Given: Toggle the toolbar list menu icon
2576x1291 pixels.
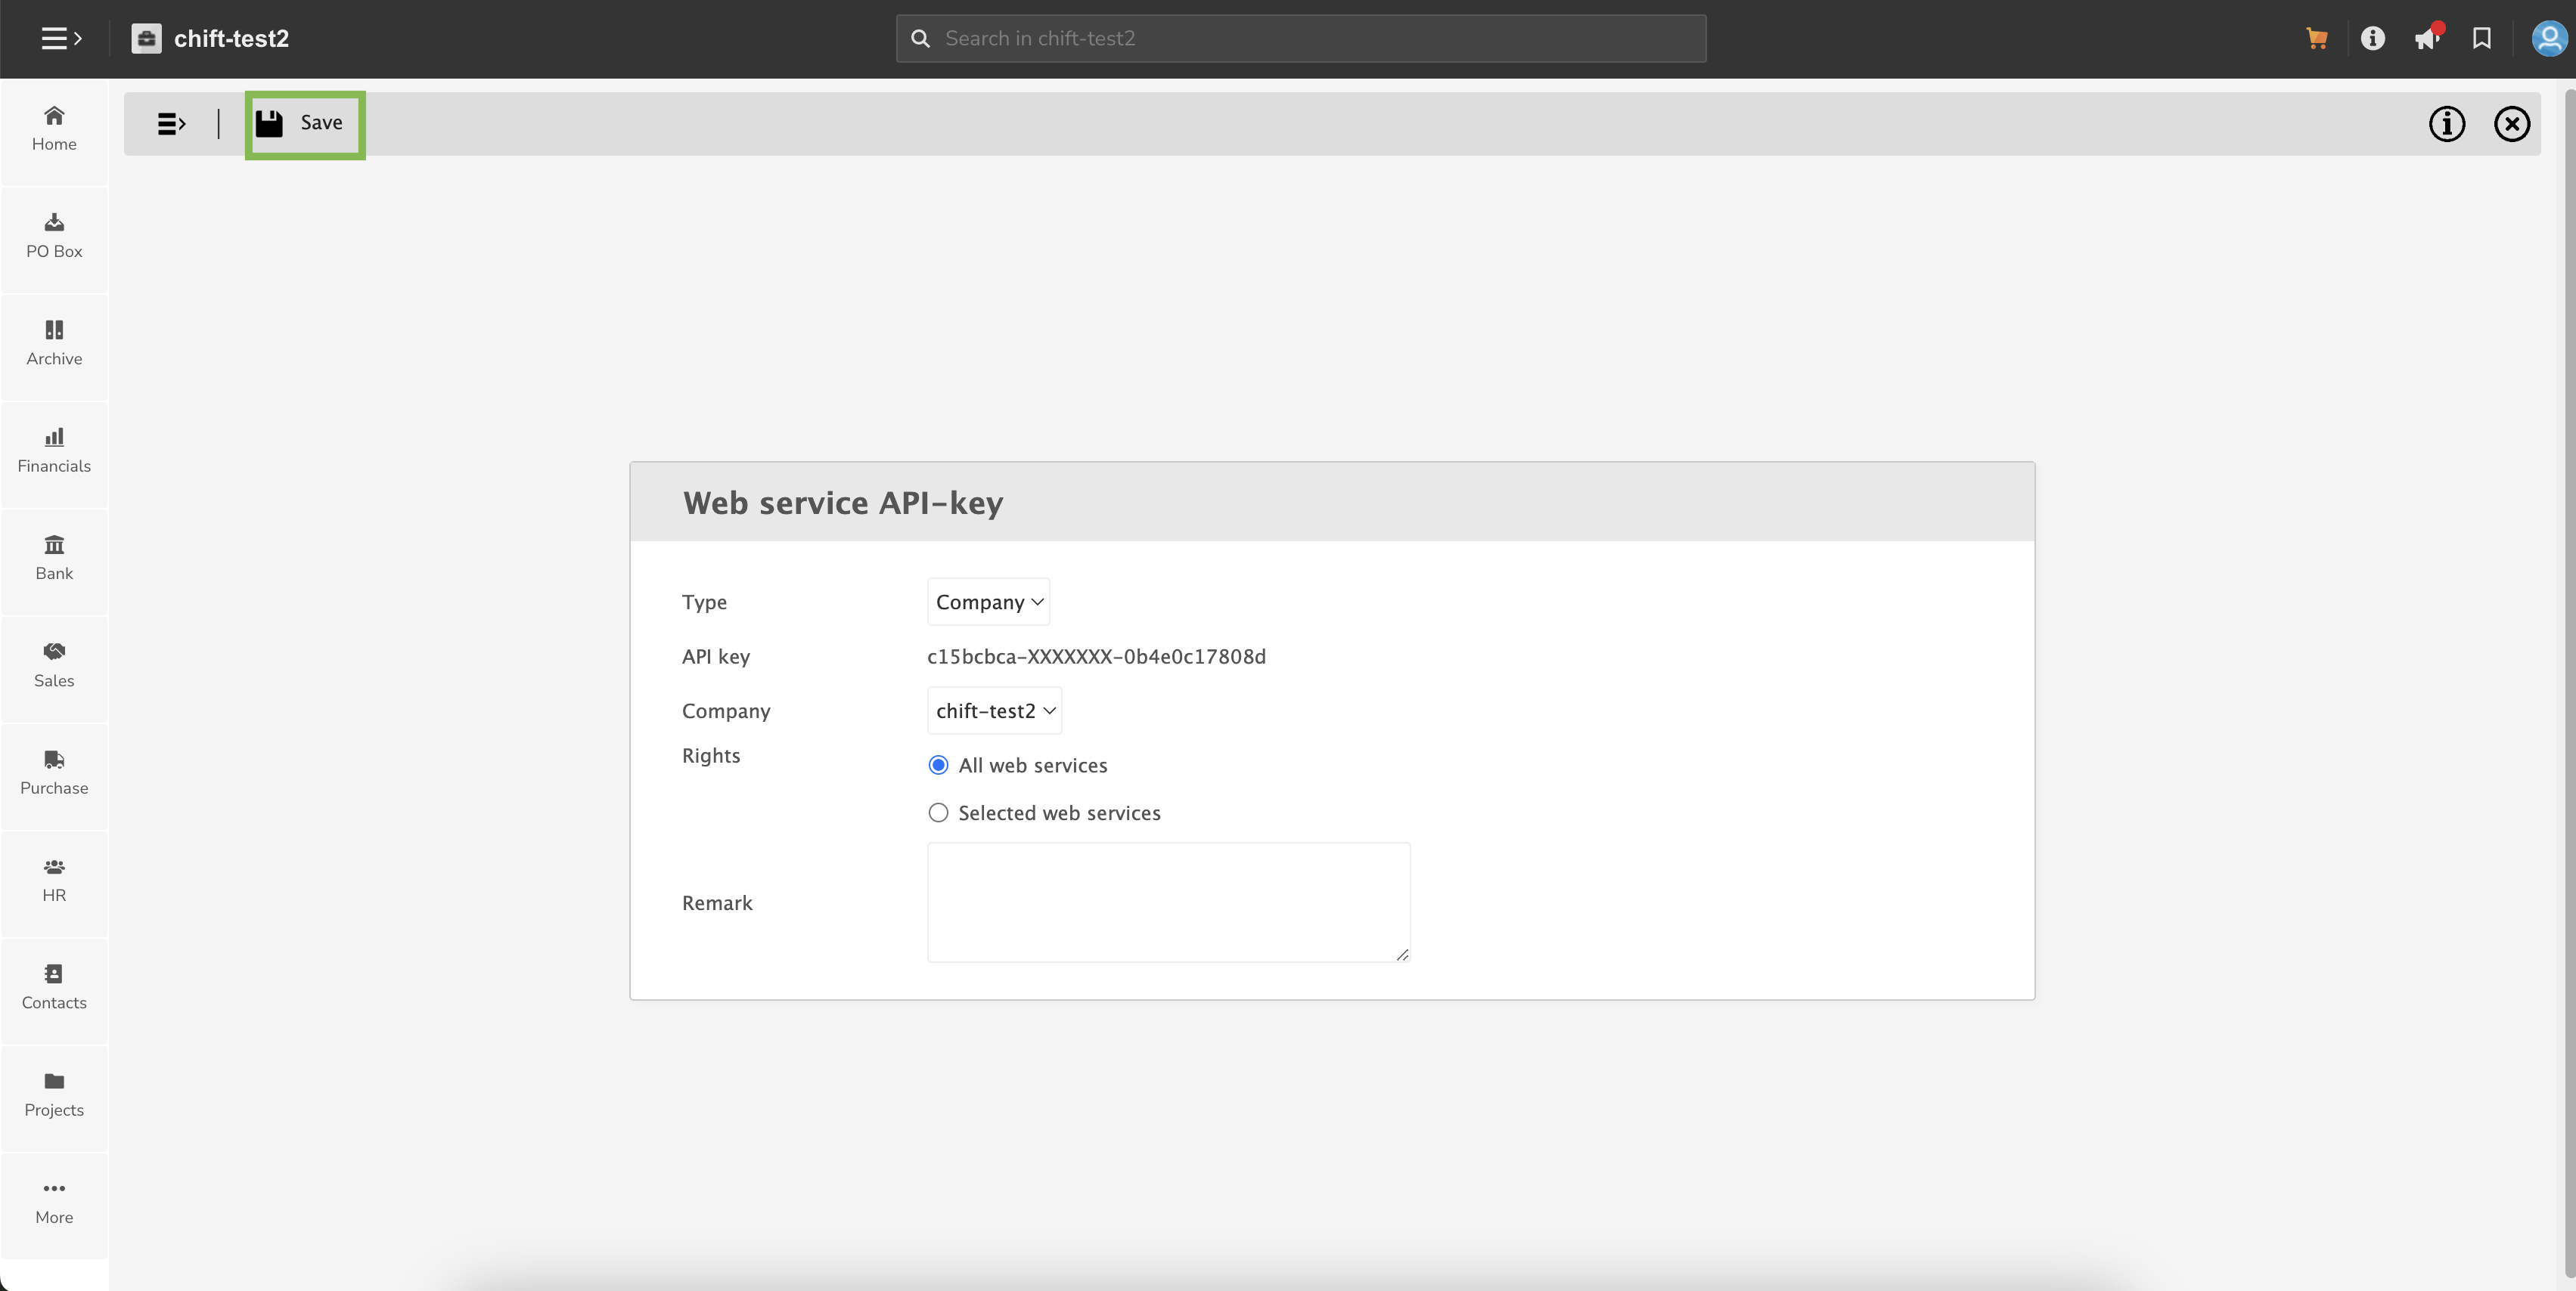Looking at the screenshot, I should point(171,124).
